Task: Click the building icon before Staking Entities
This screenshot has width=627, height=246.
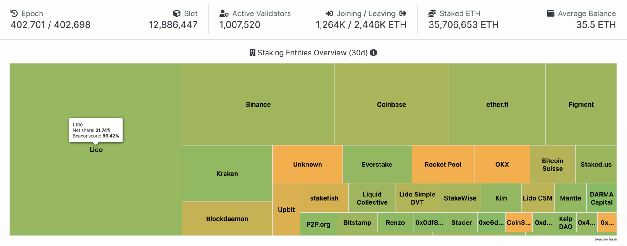Action: tap(252, 53)
